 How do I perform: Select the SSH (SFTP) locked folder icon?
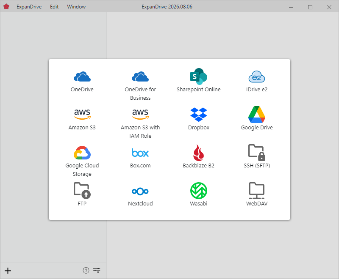tap(257, 153)
